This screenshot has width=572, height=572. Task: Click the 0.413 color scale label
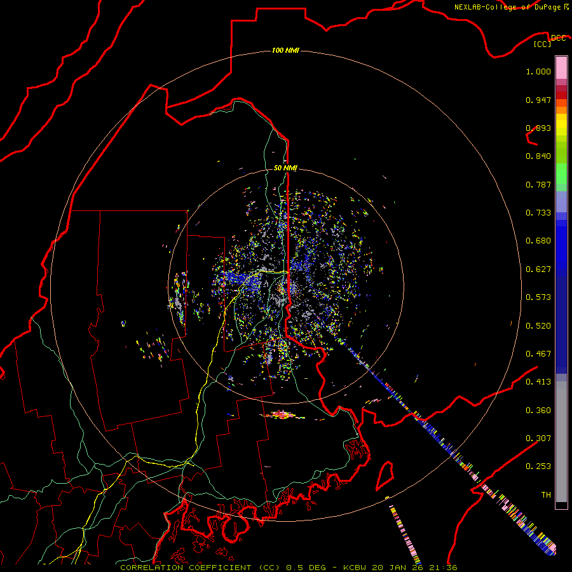tap(538, 382)
